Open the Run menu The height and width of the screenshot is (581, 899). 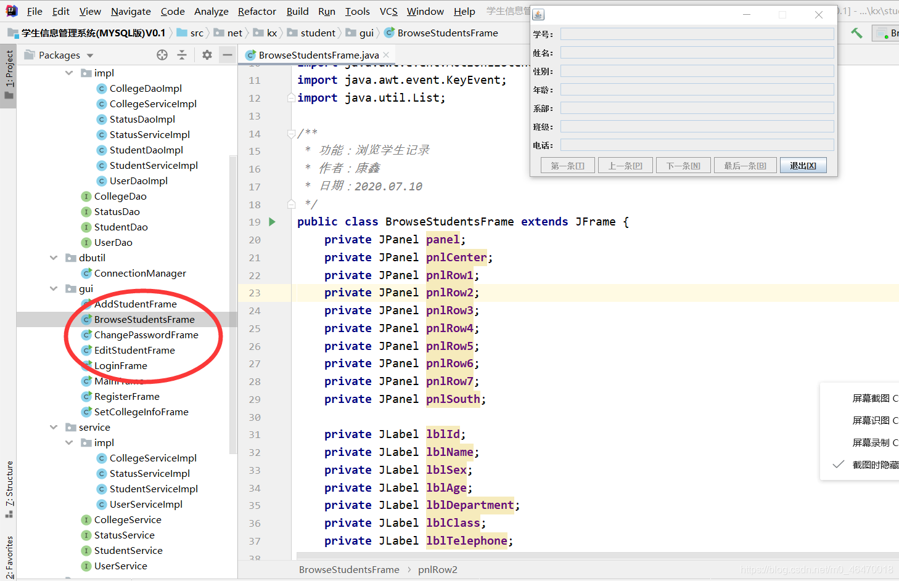point(327,11)
